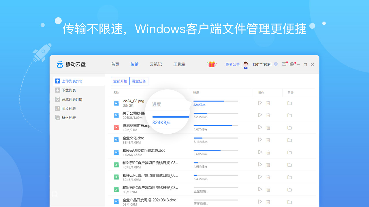Delete the 5.43MB/s row task
This screenshot has width=369, height=207.
tap(268, 177)
